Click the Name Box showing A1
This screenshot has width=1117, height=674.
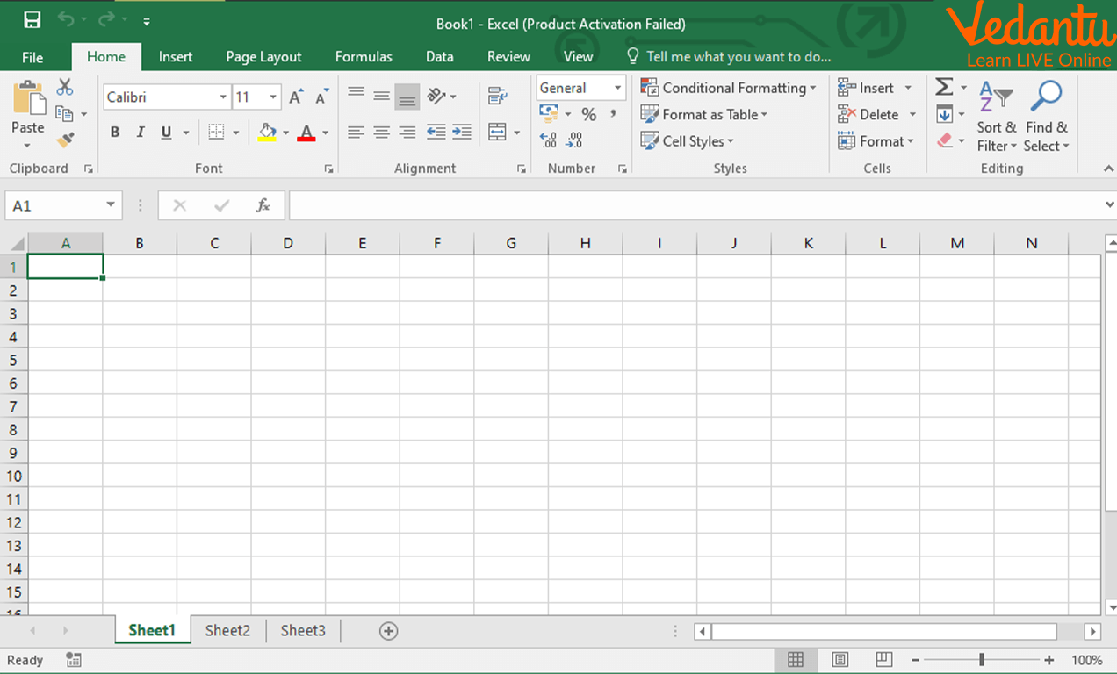[x=53, y=205]
